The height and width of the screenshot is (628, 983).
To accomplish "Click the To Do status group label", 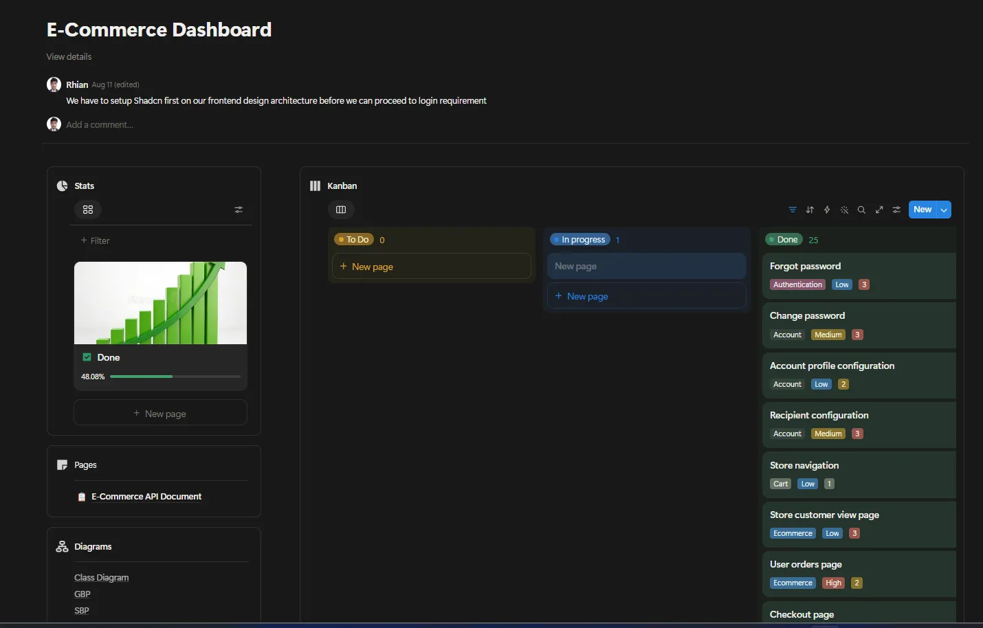I will point(354,240).
